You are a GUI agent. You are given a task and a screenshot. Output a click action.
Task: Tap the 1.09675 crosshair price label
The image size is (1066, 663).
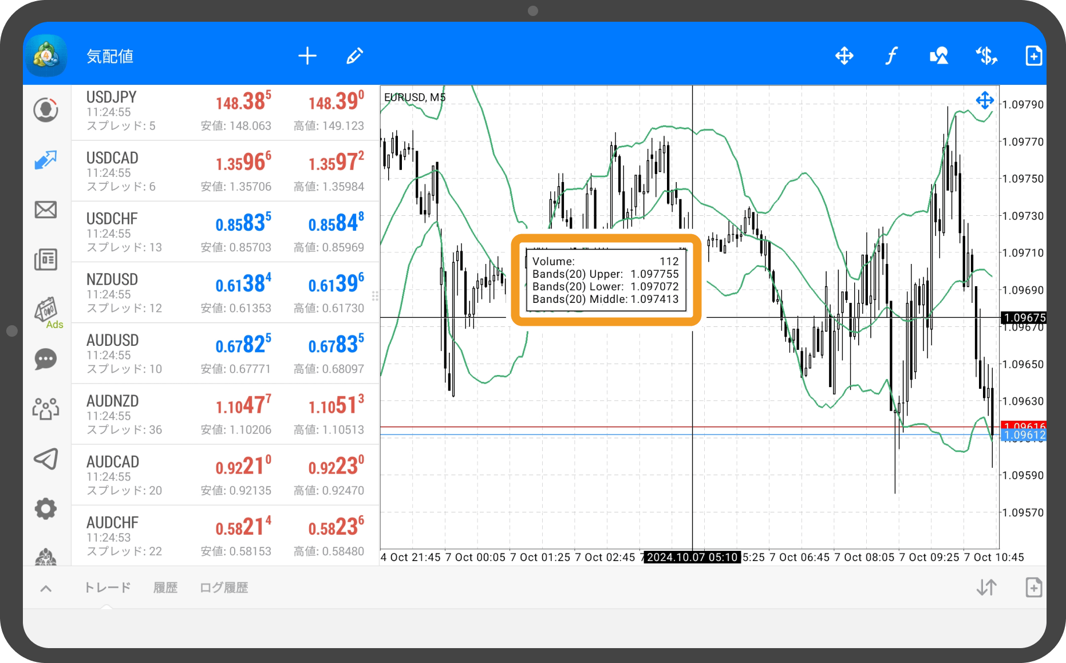(x=1024, y=318)
